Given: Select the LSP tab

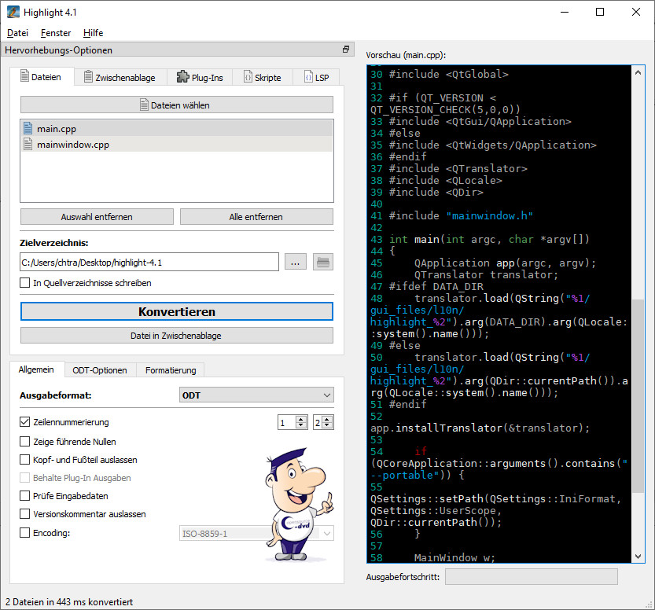Looking at the screenshot, I should (x=315, y=78).
